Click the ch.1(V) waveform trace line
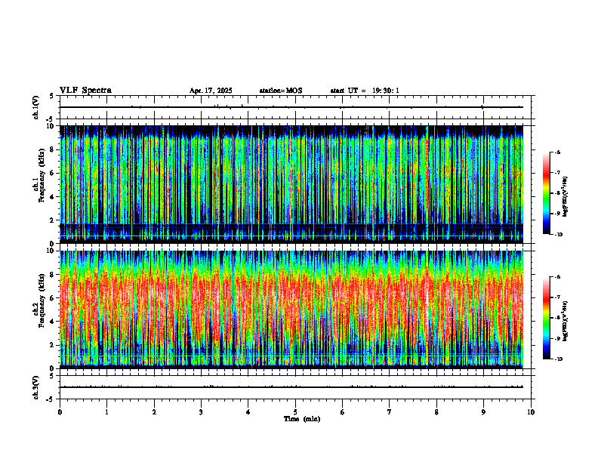Viewport: 598px width, 462px height. [x=291, y=107]
